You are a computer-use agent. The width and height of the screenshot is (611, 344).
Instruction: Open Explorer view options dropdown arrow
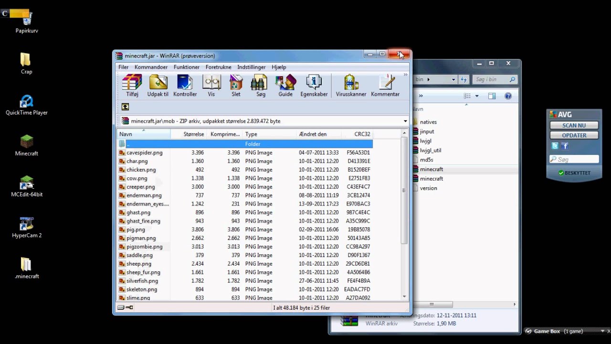point(476,96)
